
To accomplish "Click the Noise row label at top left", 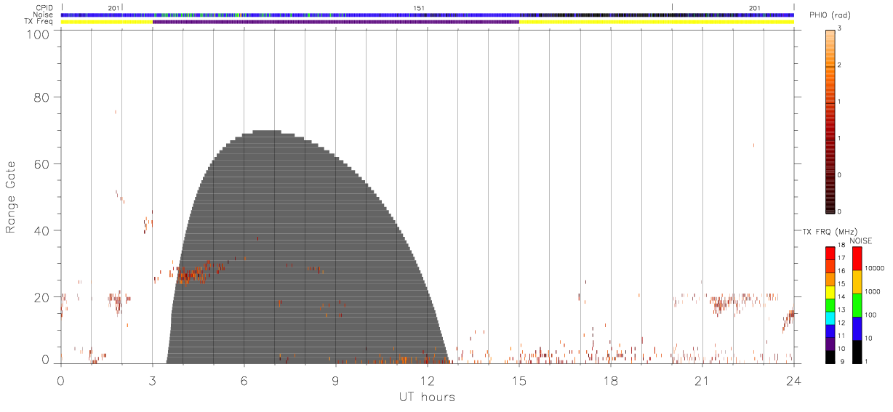I will [43, 15].
